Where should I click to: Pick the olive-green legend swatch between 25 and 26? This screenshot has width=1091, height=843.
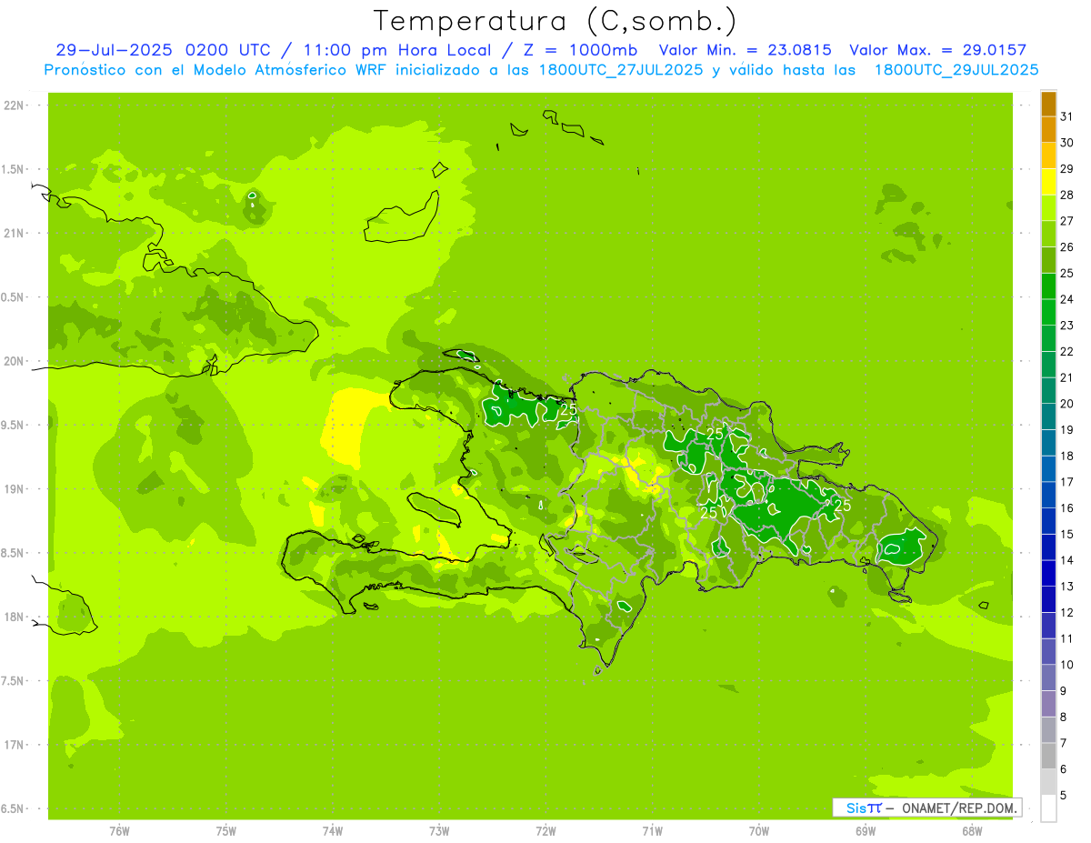(x=1048, y=260)
